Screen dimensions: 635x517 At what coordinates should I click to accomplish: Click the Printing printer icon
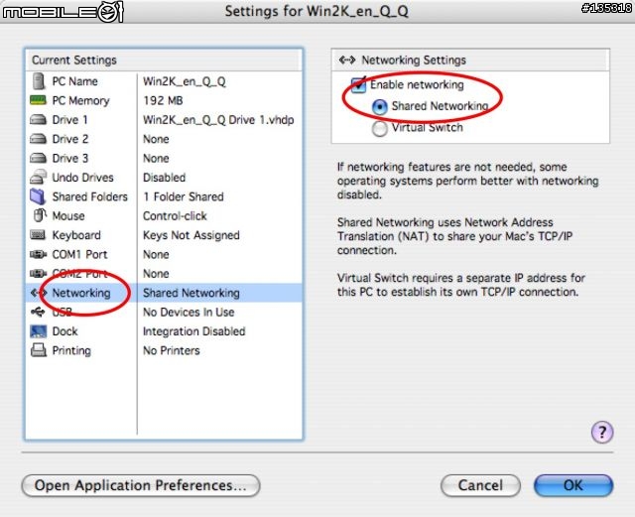(x=39, y=350)
